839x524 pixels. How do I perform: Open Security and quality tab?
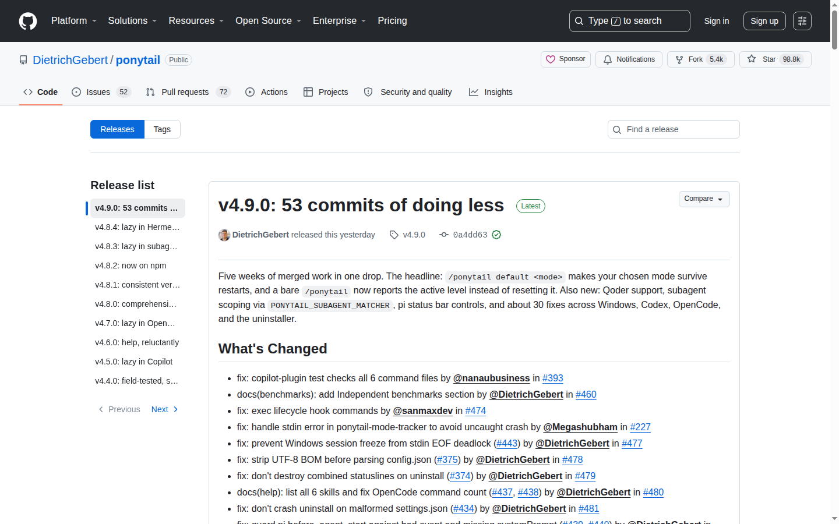click(x=408, y=92)
